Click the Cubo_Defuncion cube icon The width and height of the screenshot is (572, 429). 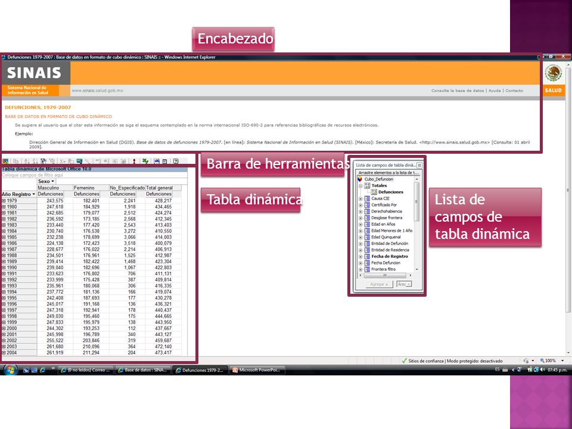[x=360, y=179]
